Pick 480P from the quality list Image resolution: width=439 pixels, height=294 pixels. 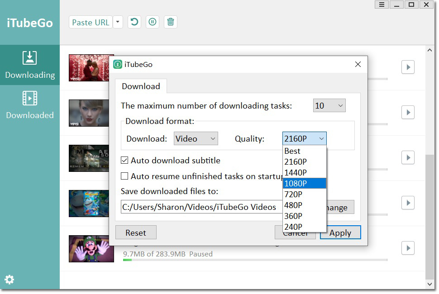304,205
